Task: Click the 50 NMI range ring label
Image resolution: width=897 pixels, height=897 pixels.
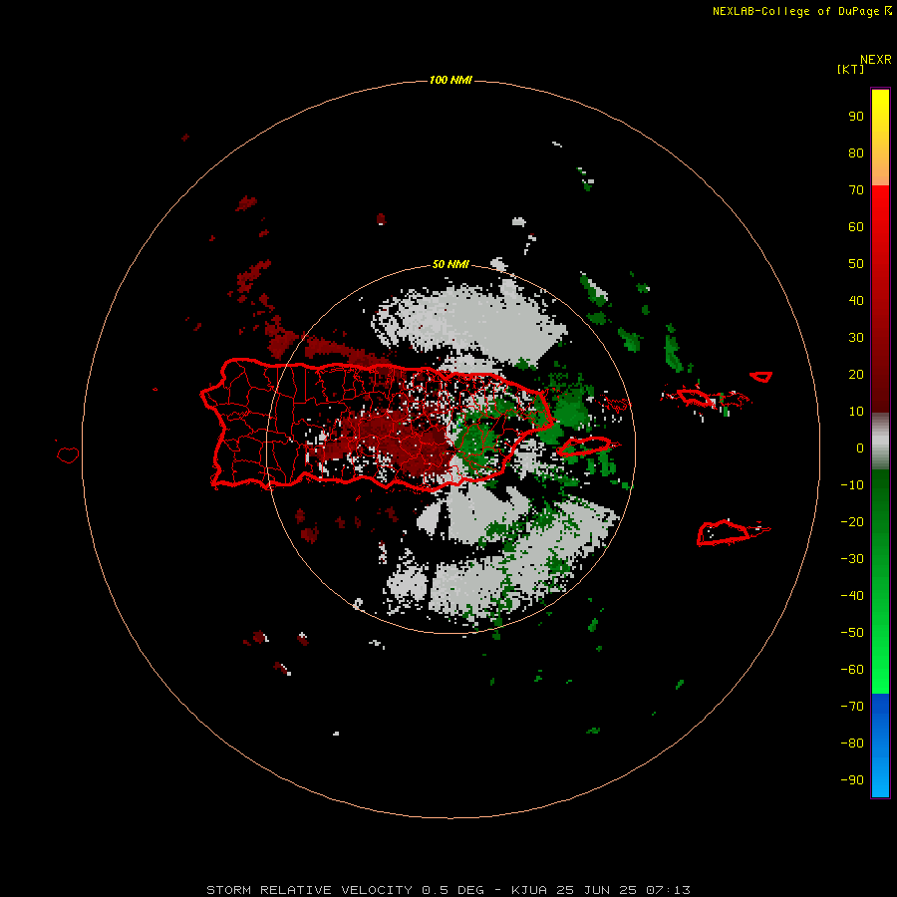Action: click(450, 264)
